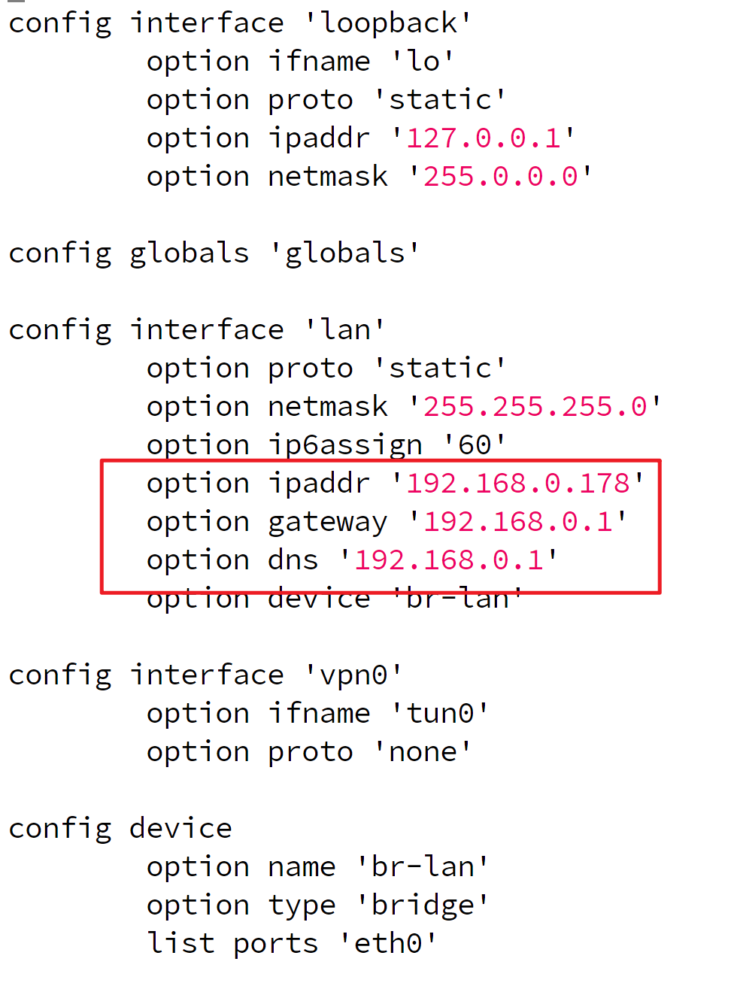Click the 192.168.0.178 ipaddr value
The image size is (737, 998).
click(x=518, y=484)
